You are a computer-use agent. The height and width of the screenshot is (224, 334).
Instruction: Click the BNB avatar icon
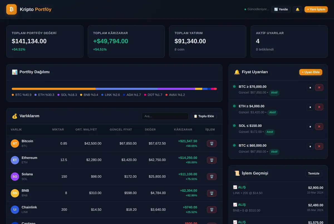[x=15, y=193]
